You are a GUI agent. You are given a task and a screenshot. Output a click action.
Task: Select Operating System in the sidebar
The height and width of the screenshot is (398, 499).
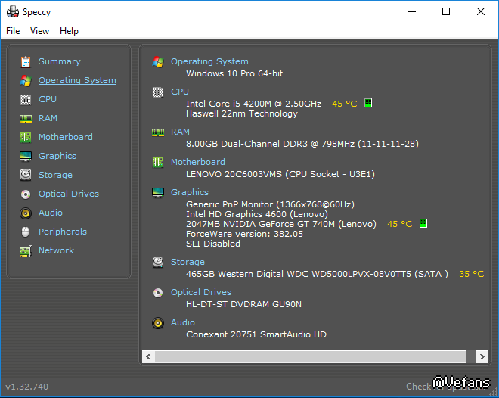pos(77,80)
